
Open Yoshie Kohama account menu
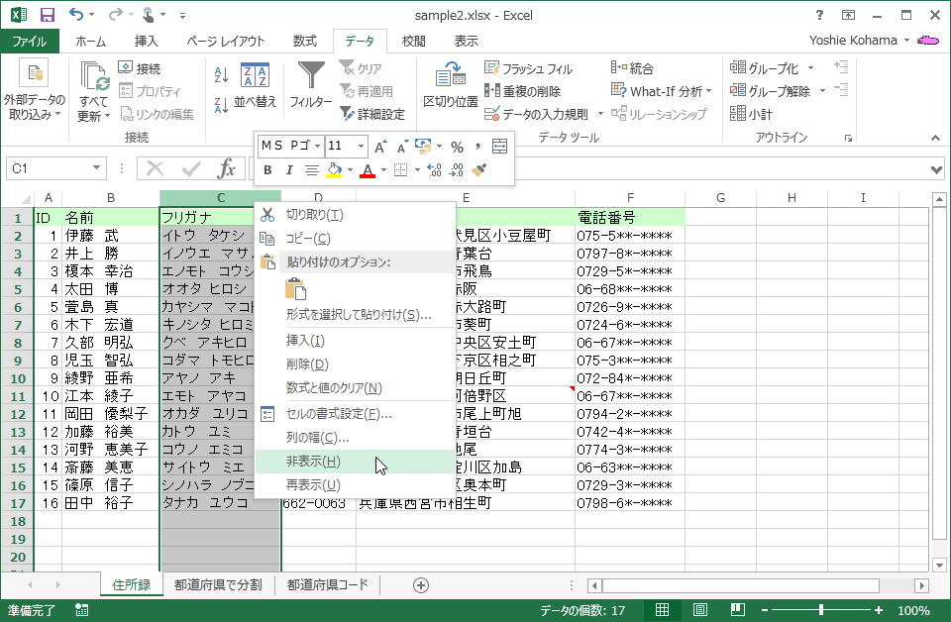[860, 40]
